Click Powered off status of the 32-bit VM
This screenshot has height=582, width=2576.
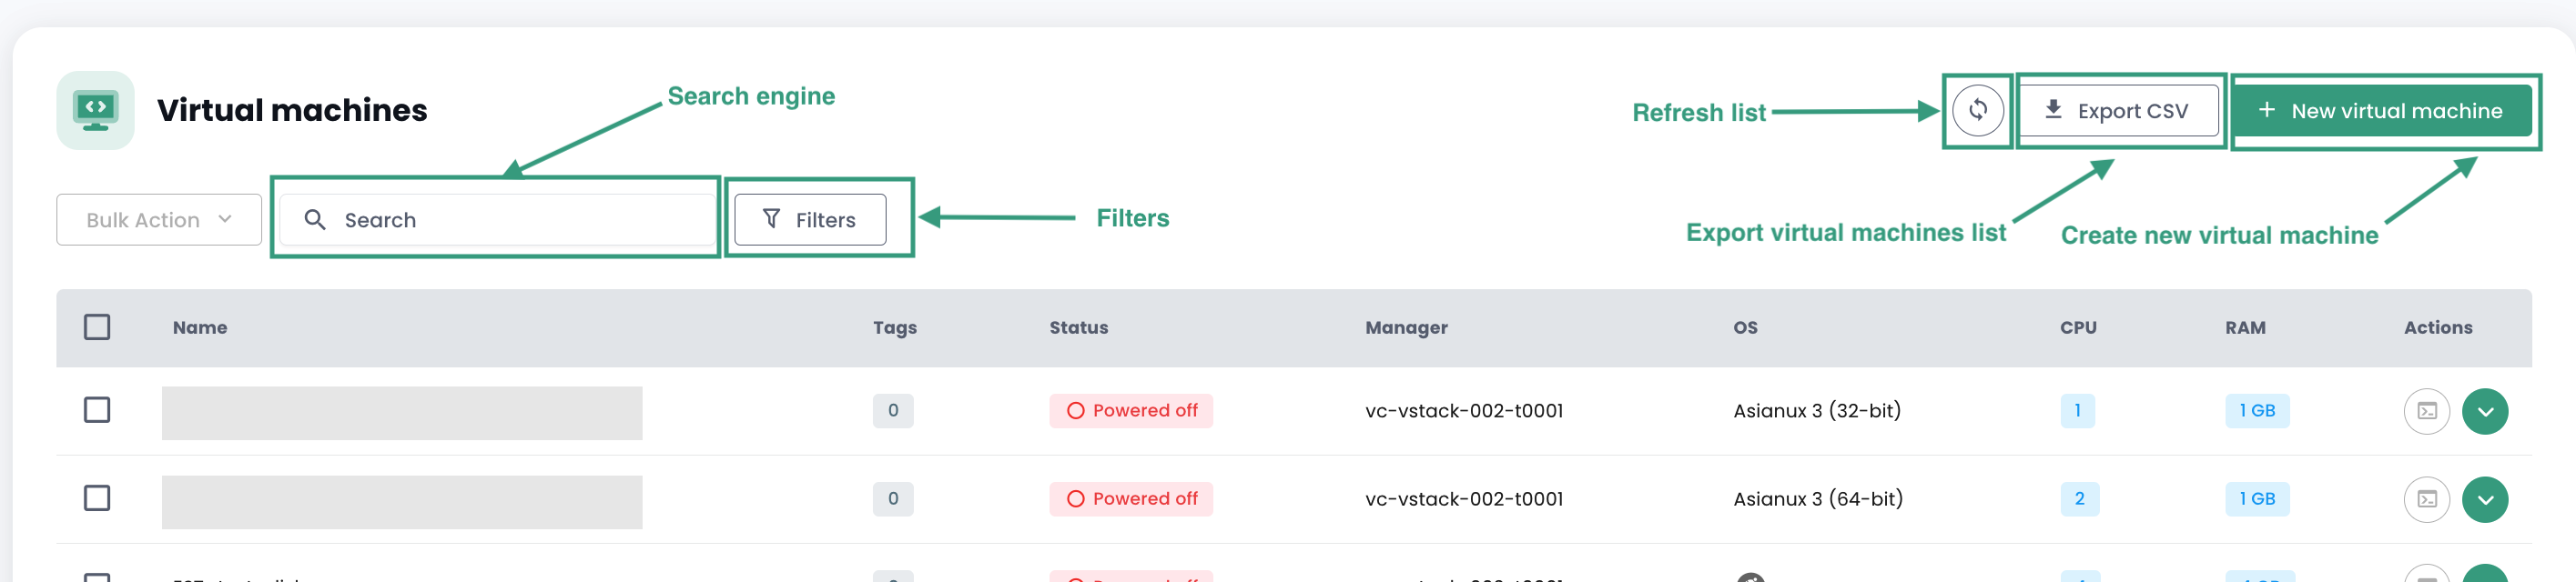pos(1130,410)
